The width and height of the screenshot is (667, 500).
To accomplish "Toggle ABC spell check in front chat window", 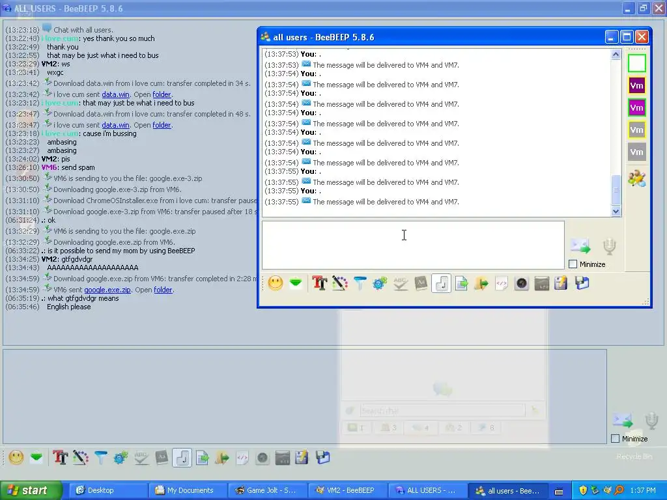I will [x=401, y=283].
